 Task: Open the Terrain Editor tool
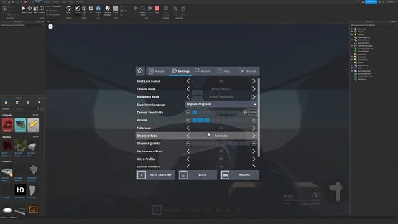68,9
